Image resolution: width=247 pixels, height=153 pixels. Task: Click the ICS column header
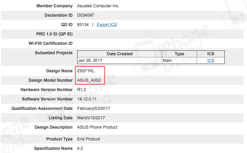click(211, 54)
